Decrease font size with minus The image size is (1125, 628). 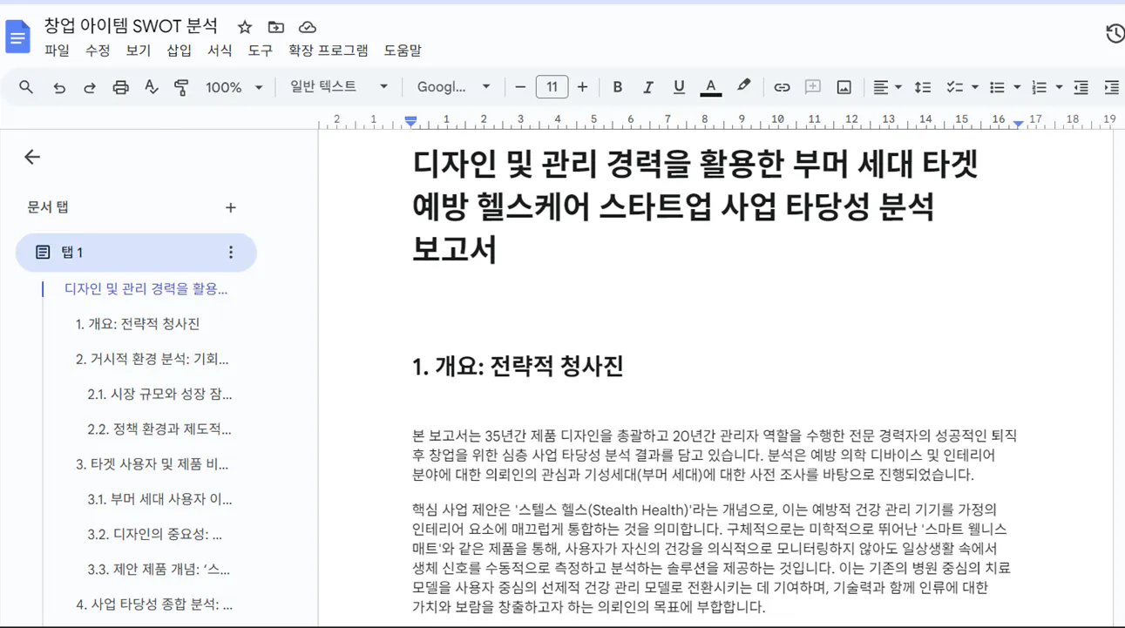tap(520, 87)
